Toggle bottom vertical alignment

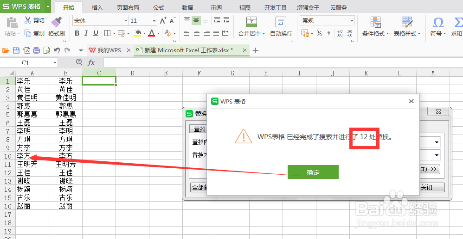[x=205, y=20]
